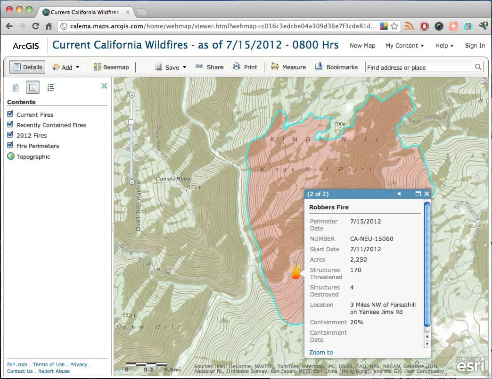This screenshot has width=492, height=379.
Task: Uncheck the Current Fires layer
Action: point(10,114)
